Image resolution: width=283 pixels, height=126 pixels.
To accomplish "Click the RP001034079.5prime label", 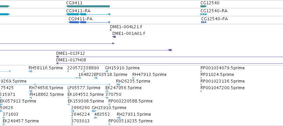I will 222,68.
